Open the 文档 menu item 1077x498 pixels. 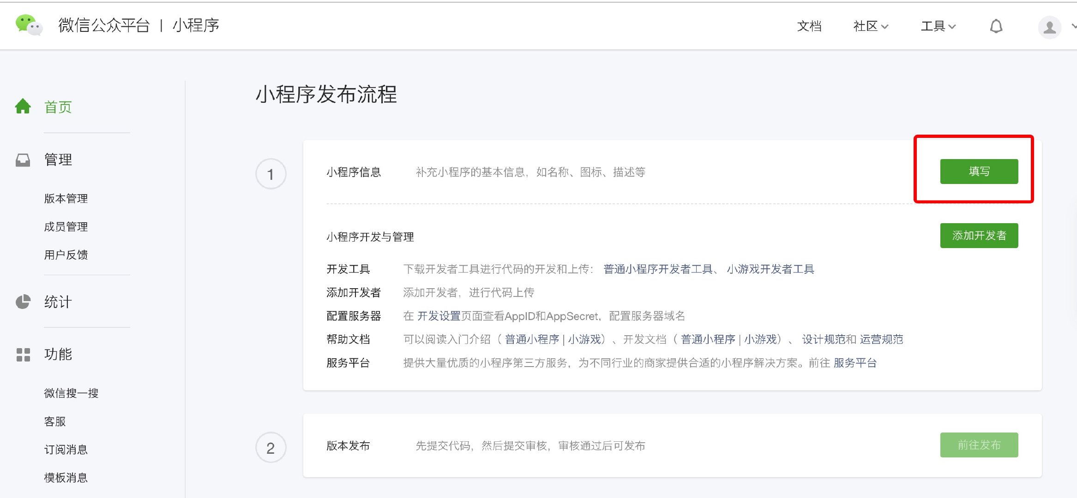809,26
